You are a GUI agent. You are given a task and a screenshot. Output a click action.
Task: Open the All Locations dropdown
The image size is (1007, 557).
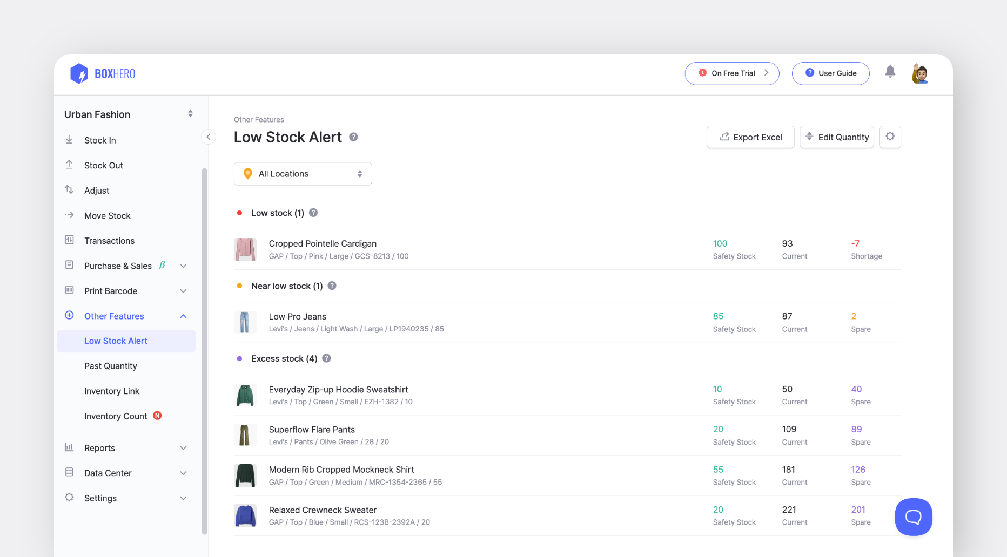pos(303,173)
